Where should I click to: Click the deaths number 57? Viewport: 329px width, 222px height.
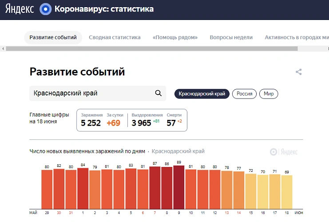(171, 123)
